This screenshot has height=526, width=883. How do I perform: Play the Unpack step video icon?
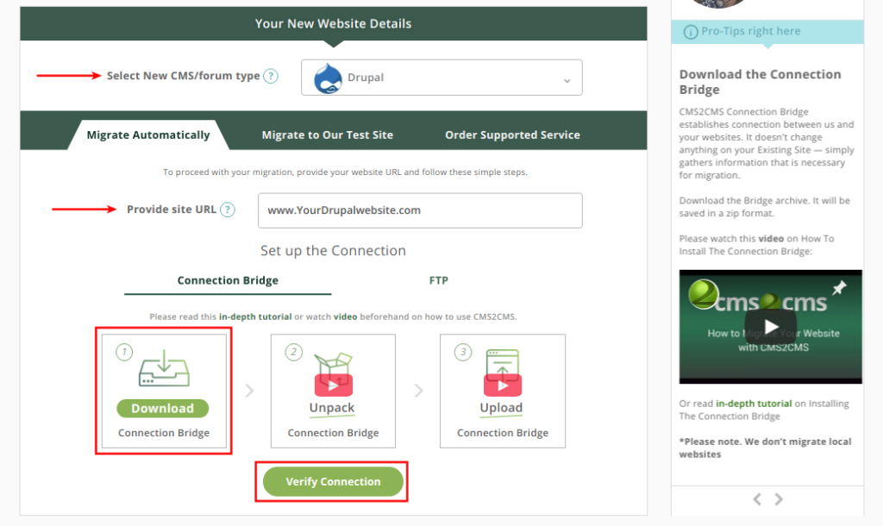coord(334,385)
